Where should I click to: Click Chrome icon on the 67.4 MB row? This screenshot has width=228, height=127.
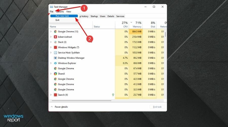point(55,68)
